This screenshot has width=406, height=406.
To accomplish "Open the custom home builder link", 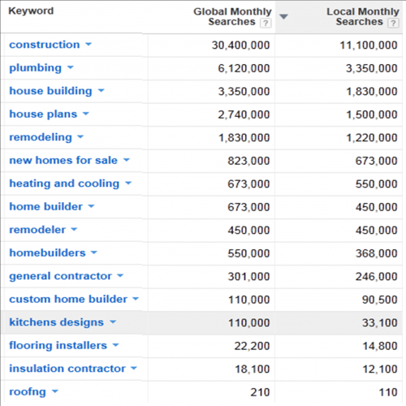I will (x=68, y=299).
